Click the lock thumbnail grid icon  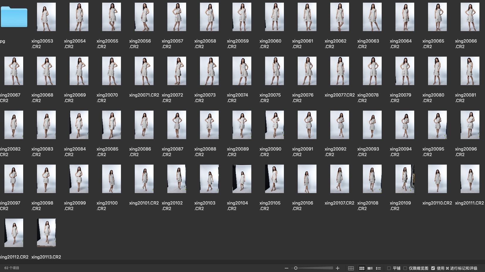351,268
